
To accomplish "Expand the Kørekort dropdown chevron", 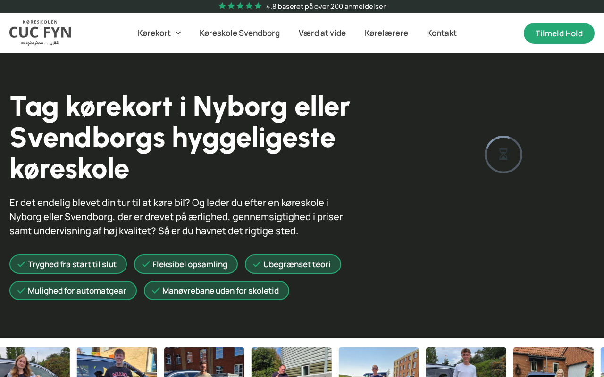I will point(178,33).
